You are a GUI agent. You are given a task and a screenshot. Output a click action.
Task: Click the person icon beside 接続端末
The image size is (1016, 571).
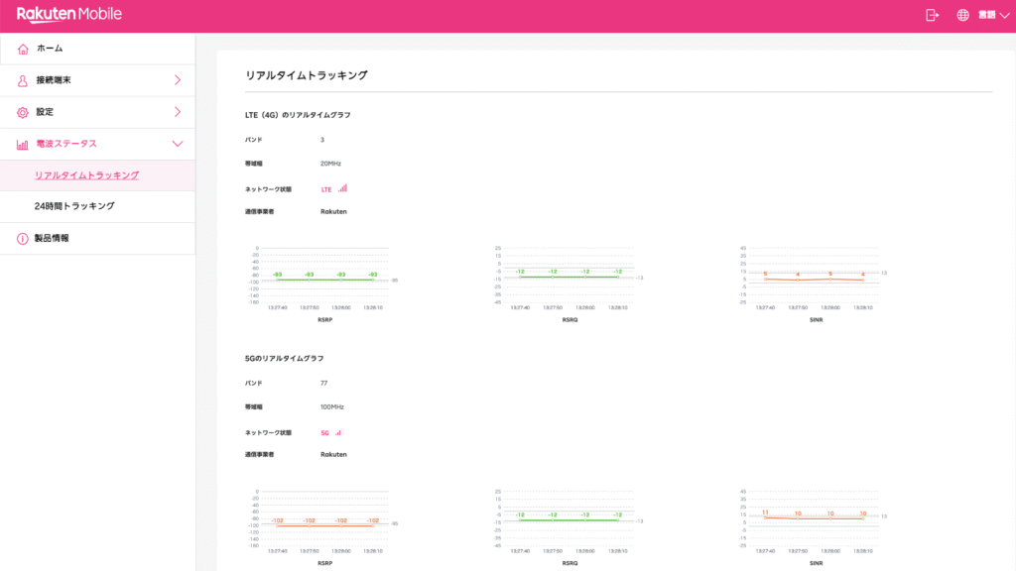point(23,80)
